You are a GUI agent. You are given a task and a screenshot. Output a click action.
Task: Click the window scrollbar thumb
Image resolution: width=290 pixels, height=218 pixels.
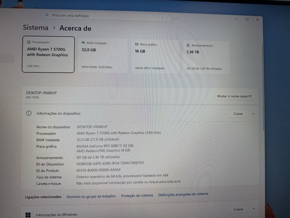[x=263, y=87]
